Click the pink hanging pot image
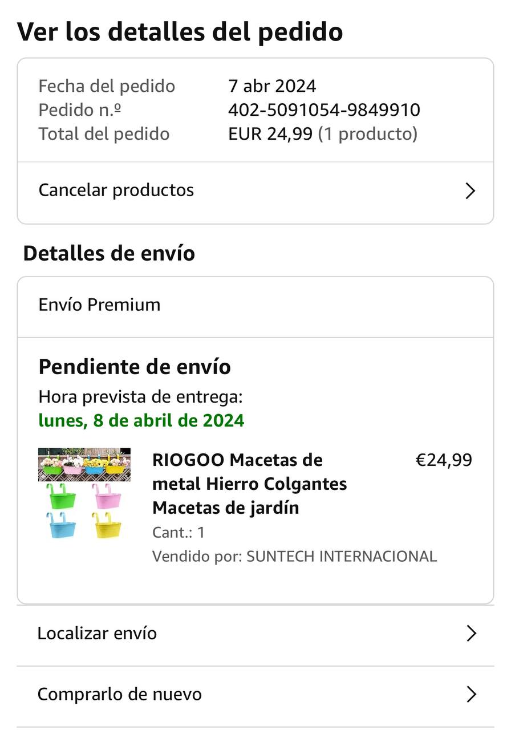Screen dimensions: 511x730 107,496
